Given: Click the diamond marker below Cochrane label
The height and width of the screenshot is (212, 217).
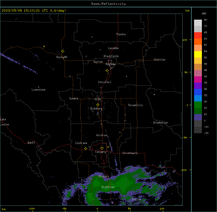Looking at the screenshot, I should pyautogui.click(x=86, y=149).
